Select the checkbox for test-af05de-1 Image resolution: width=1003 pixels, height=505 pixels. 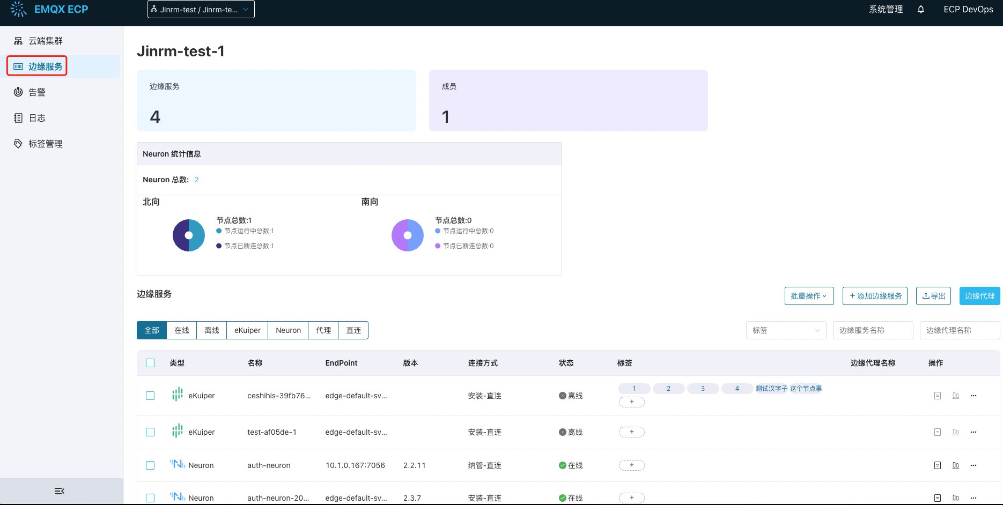(150, 432)
